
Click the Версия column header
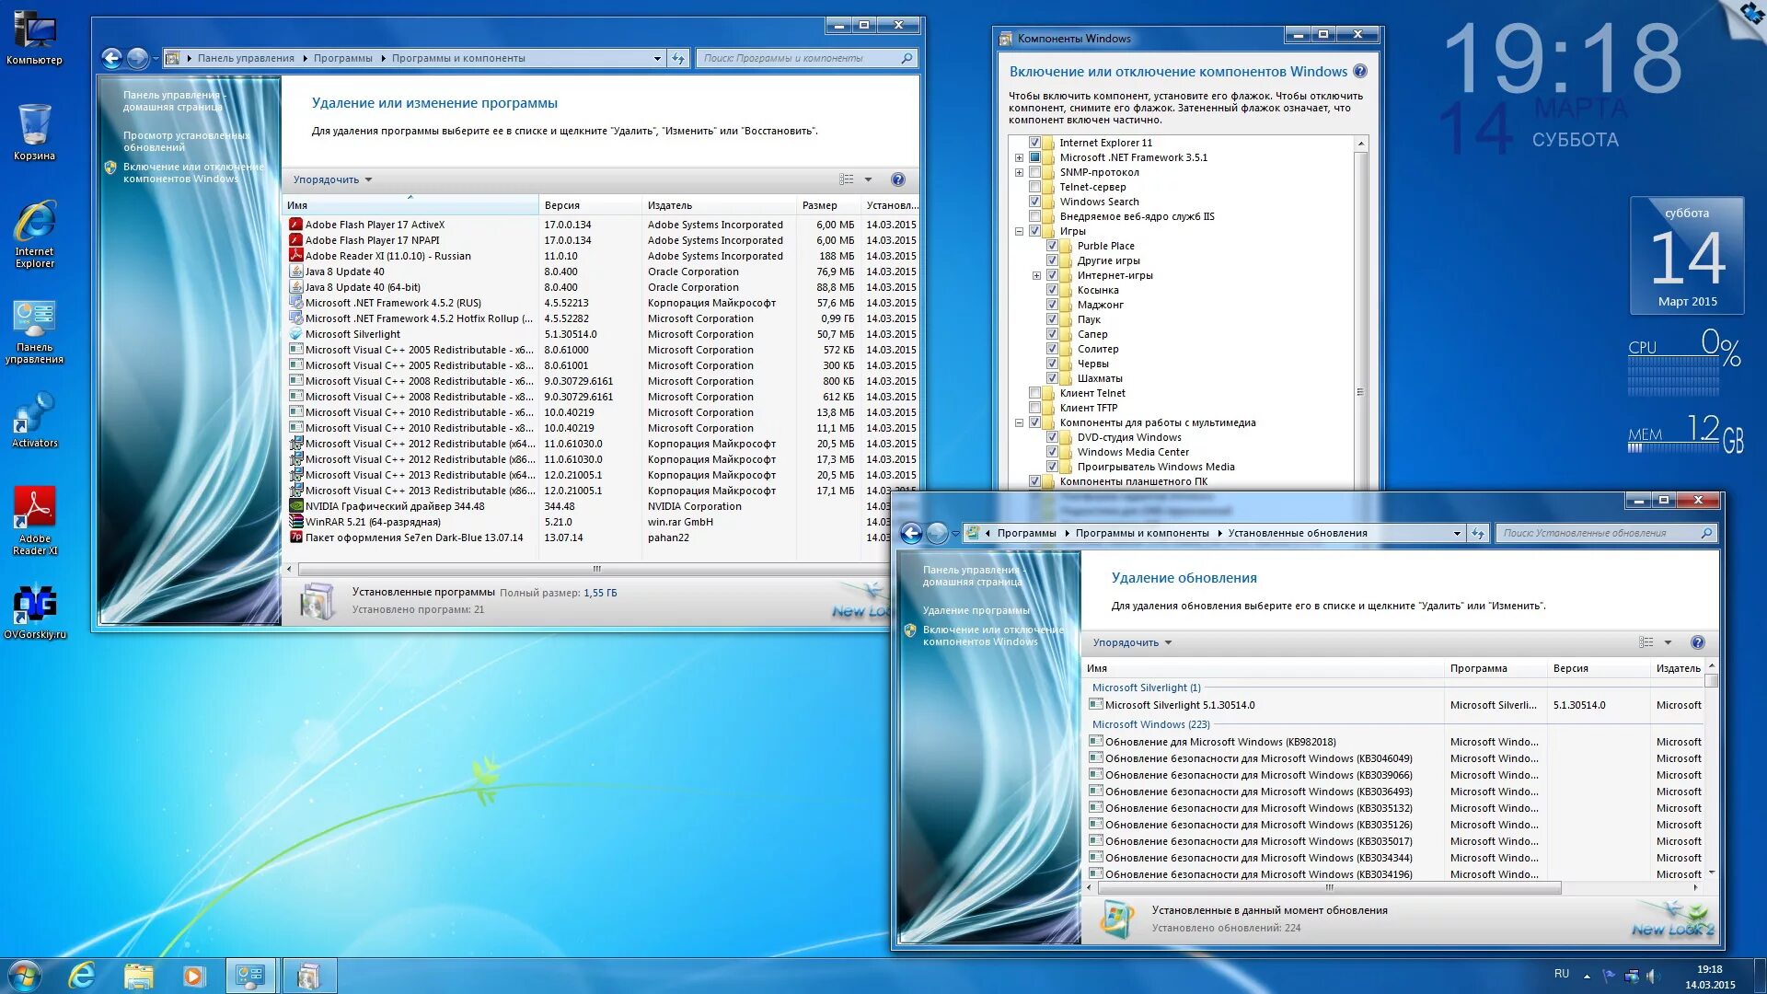[562, 205]
